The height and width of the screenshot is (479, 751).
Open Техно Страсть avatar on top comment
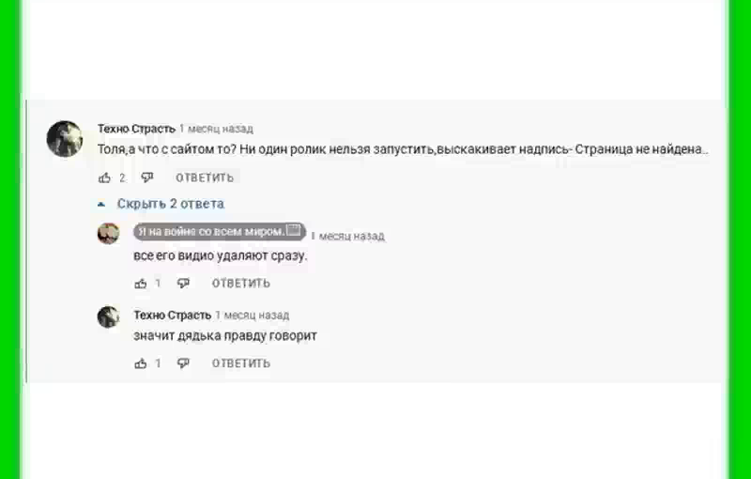click(65, 139)
